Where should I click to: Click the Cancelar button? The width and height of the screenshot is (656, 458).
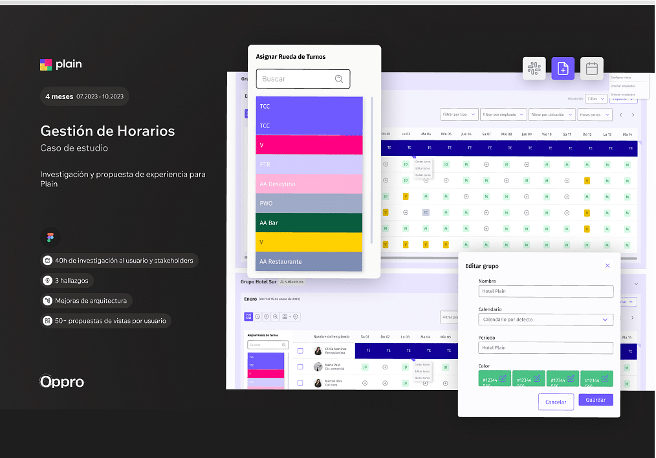(x=556, y=402)
